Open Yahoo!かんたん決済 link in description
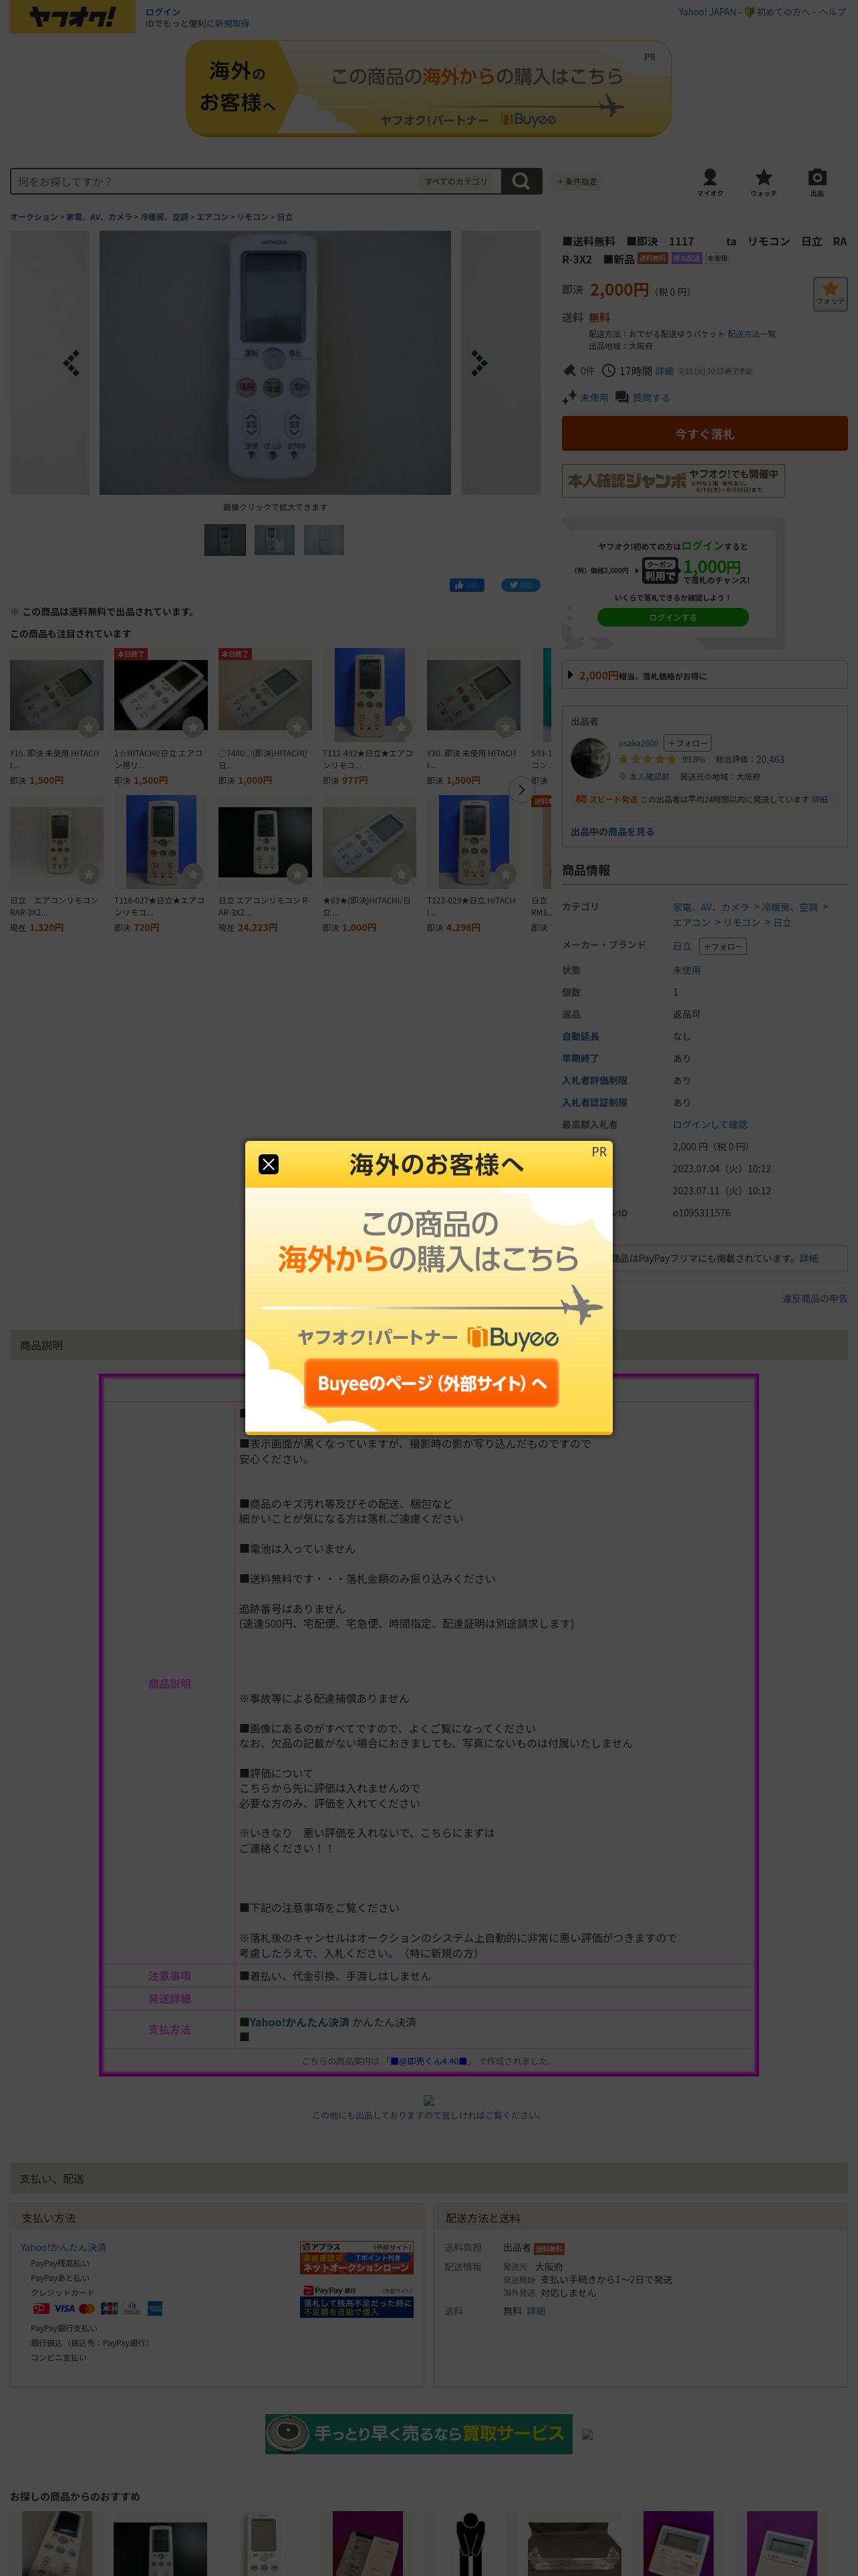 coord(299,2022)
